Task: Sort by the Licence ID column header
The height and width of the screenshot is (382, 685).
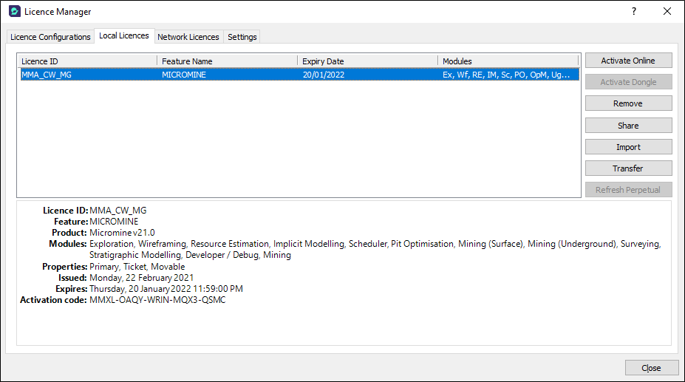Action: pyautogui.click(x=87, y=61)
